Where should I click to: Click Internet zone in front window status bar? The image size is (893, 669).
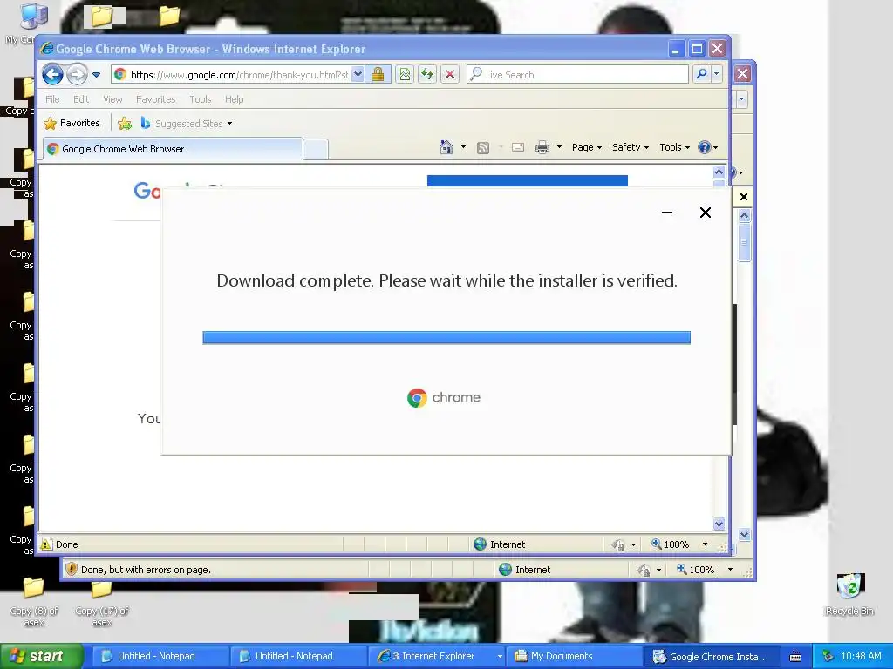pos(500,544)
